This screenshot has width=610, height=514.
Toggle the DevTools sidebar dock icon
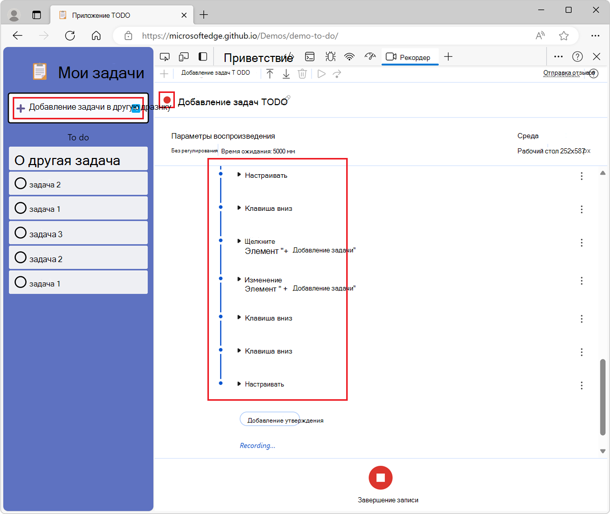click(x=203, y=57)
